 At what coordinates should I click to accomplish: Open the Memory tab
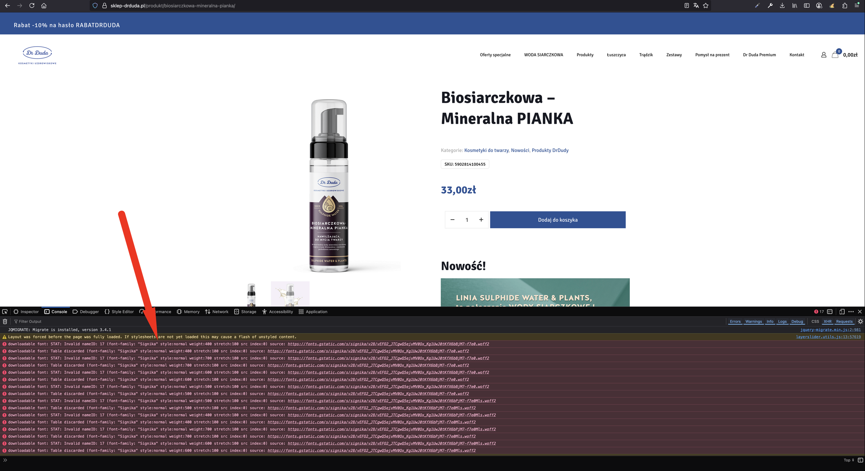click(x=188, y=312)
